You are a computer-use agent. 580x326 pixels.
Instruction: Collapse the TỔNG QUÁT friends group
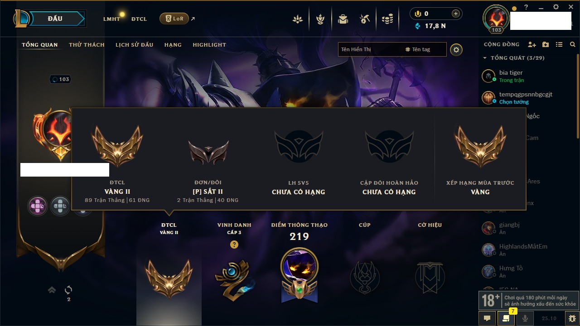click(485, 58)
